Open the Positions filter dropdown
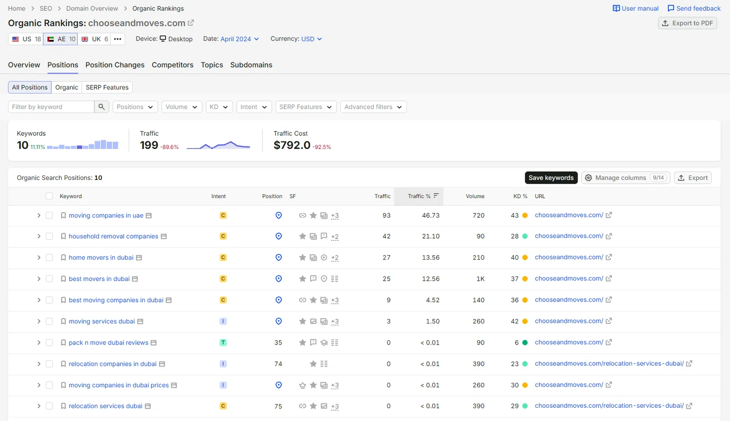The width and height of the screenshot is (730, 421). [x=136, y=107]
